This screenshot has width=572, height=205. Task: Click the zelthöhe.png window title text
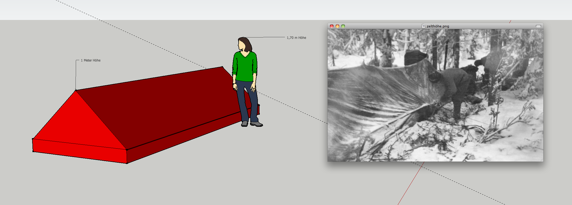coord(438,26)
